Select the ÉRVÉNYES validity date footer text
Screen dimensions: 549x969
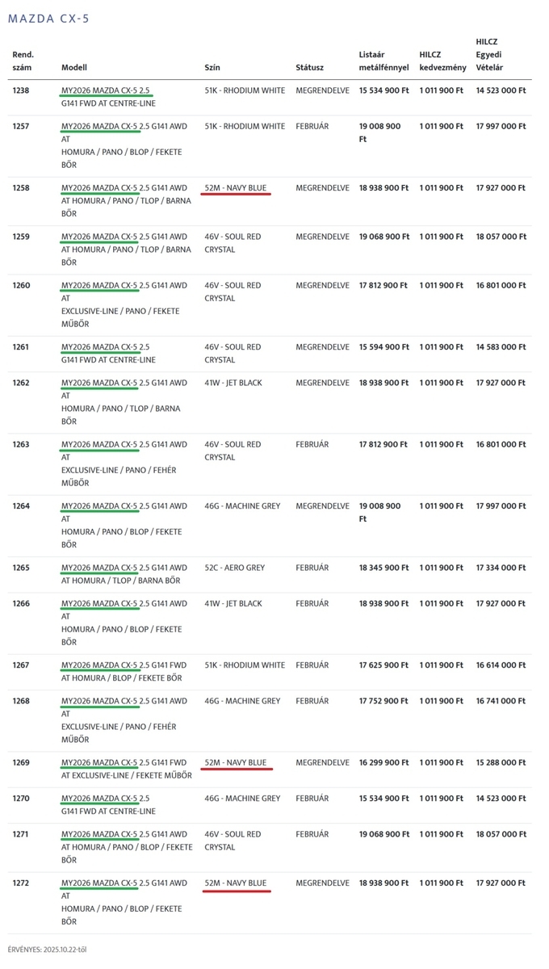47,949
